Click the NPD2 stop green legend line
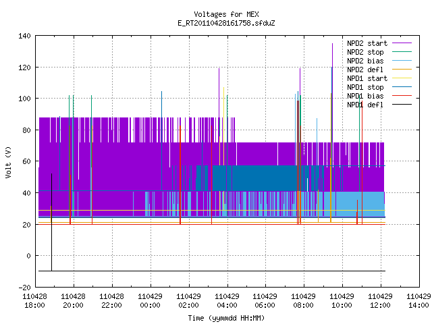This screenshot has width=432, height=324. [402, 52]
